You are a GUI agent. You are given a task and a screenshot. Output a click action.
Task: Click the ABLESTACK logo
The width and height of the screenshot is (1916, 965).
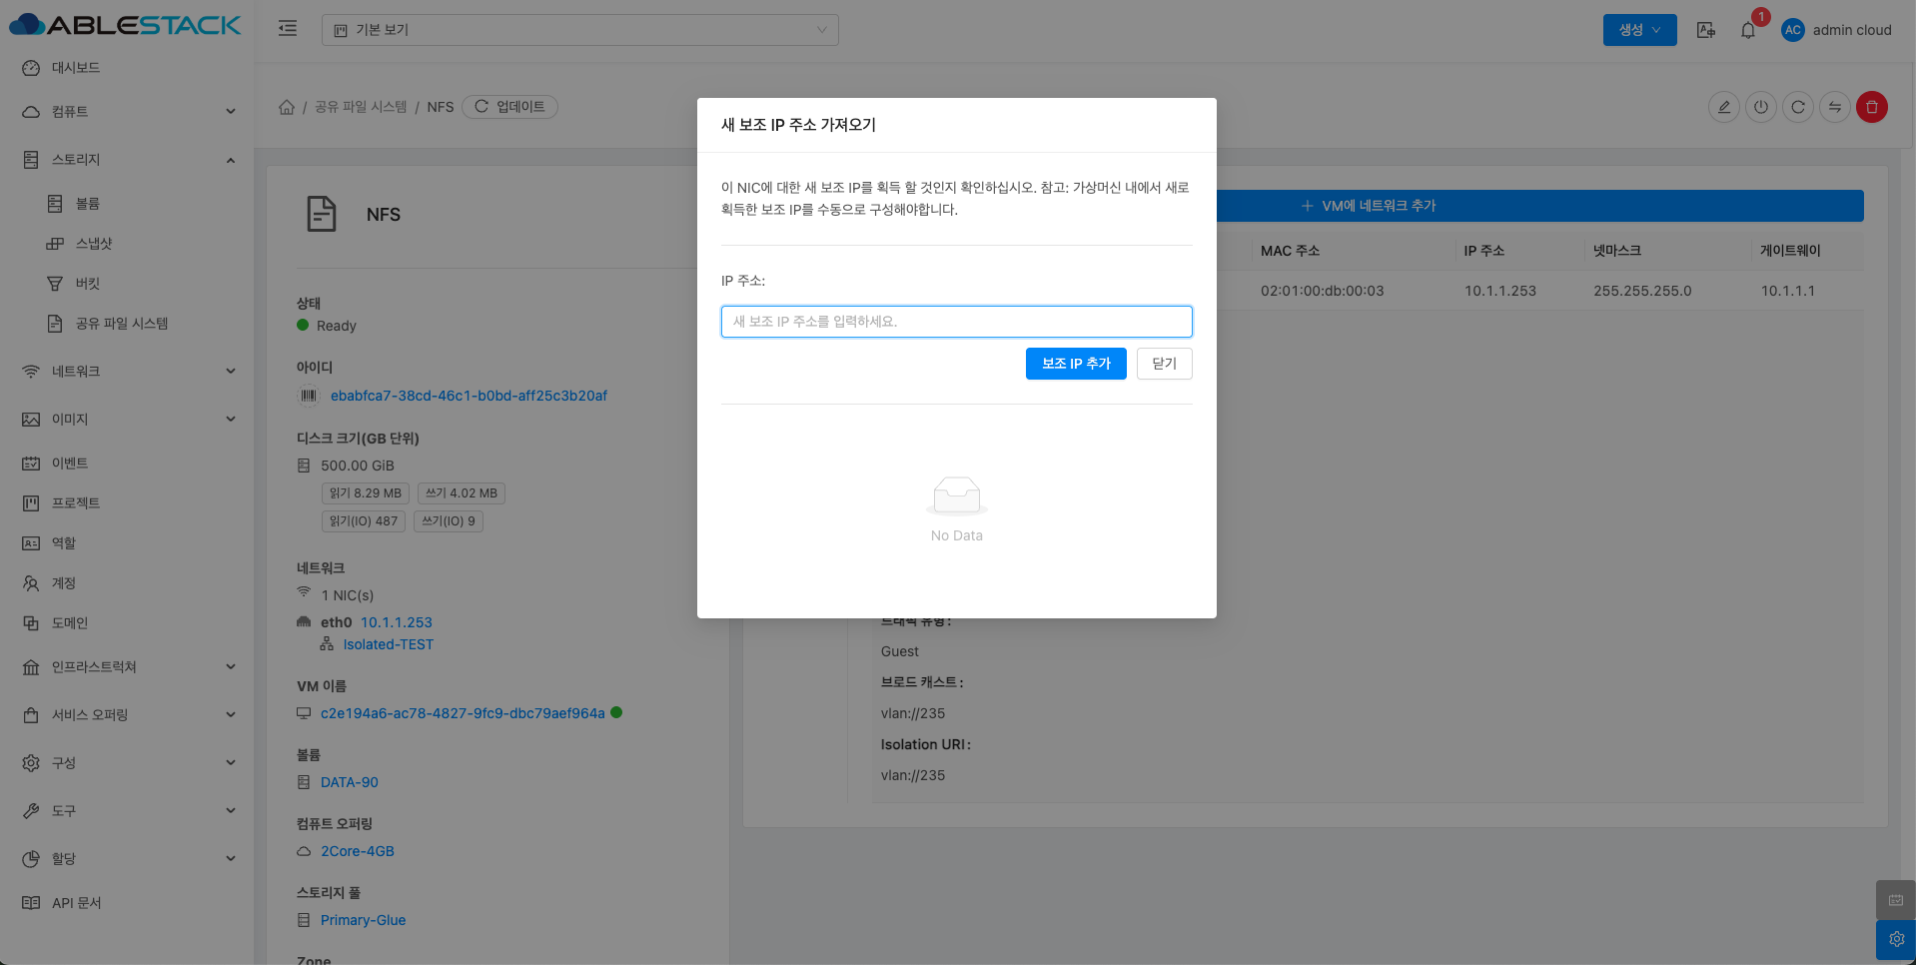[x=126, y=25]
